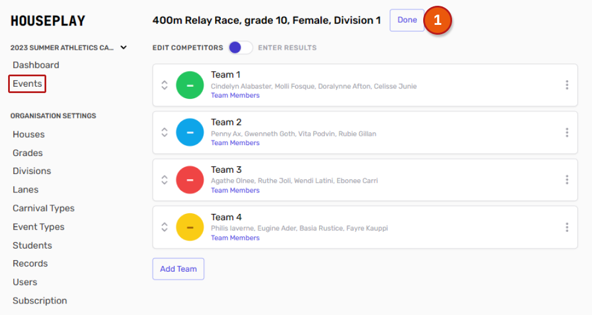Open three-dot menu for Team 3

(567, 180)
